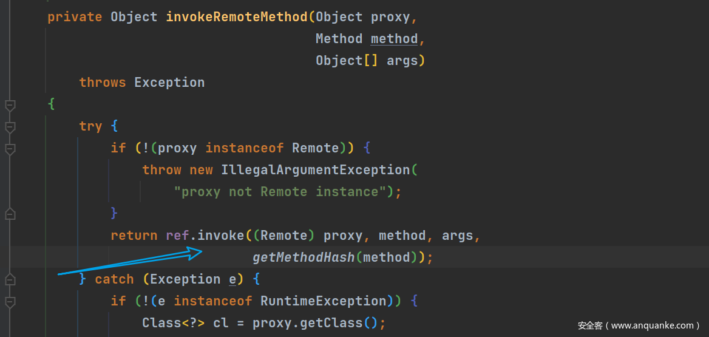Click the "proxy not Remote instance" string literal
This screenshot has width=709, height=337.
coord(284,192)
